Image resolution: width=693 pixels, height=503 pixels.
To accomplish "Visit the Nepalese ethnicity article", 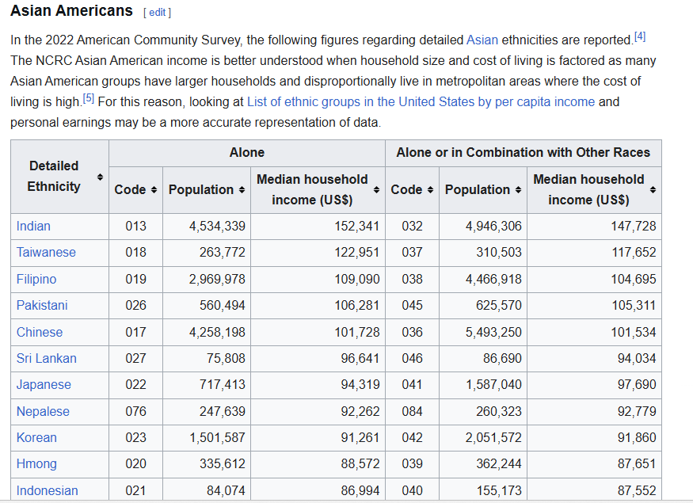I will coord(43,412).
